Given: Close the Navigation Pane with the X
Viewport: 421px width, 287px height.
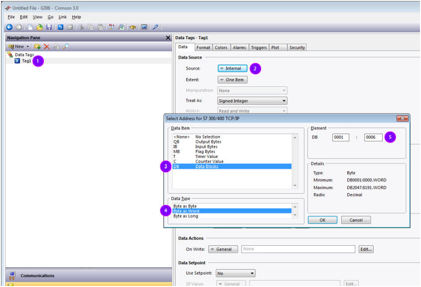Looking at the screenshot, I should point(168,38).
